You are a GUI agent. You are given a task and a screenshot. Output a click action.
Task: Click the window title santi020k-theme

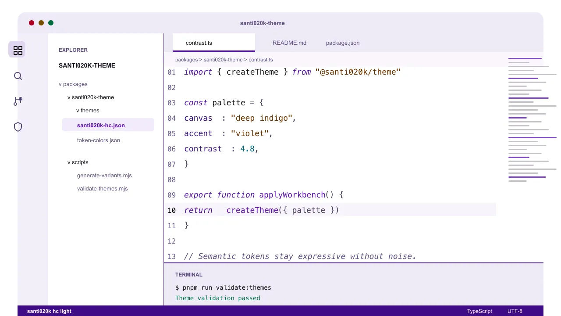263,23
